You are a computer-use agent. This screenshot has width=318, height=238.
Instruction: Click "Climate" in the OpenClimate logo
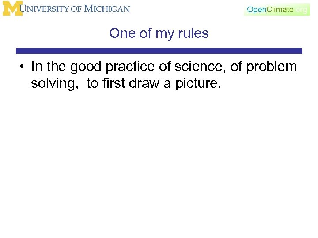coord(280,10)
